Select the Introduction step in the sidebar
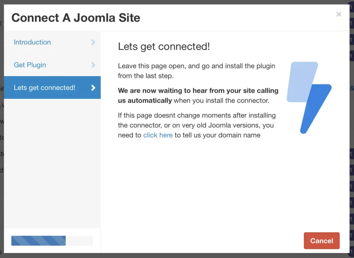The height and width of the screenshot is (258, 354). click(x=32, y=42)
